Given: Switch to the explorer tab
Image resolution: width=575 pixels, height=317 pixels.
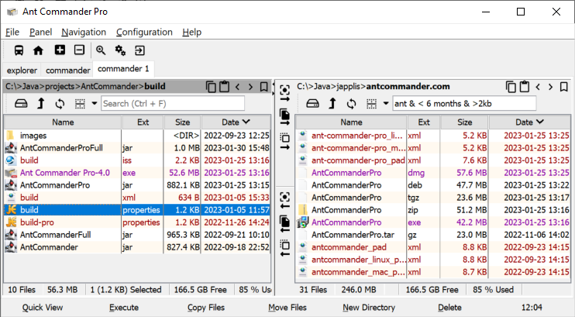Looking at the screenshot, I should [22, 70].
